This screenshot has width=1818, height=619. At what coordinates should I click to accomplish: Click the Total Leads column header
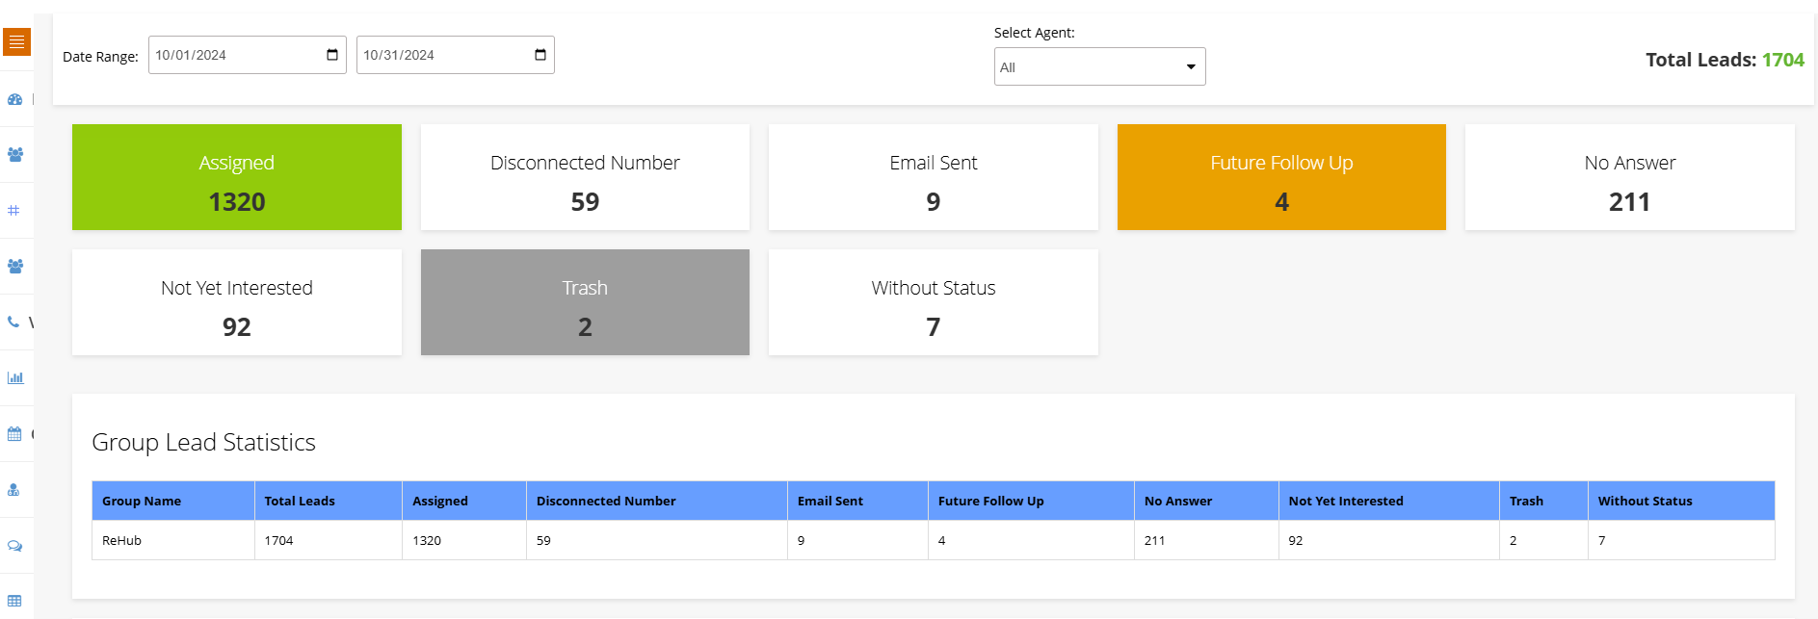[x=329, y=501]
